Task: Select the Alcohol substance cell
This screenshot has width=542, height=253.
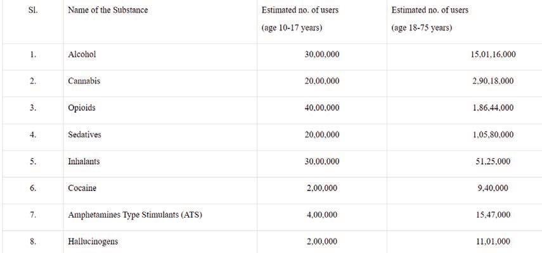Action: pos(82,54)
